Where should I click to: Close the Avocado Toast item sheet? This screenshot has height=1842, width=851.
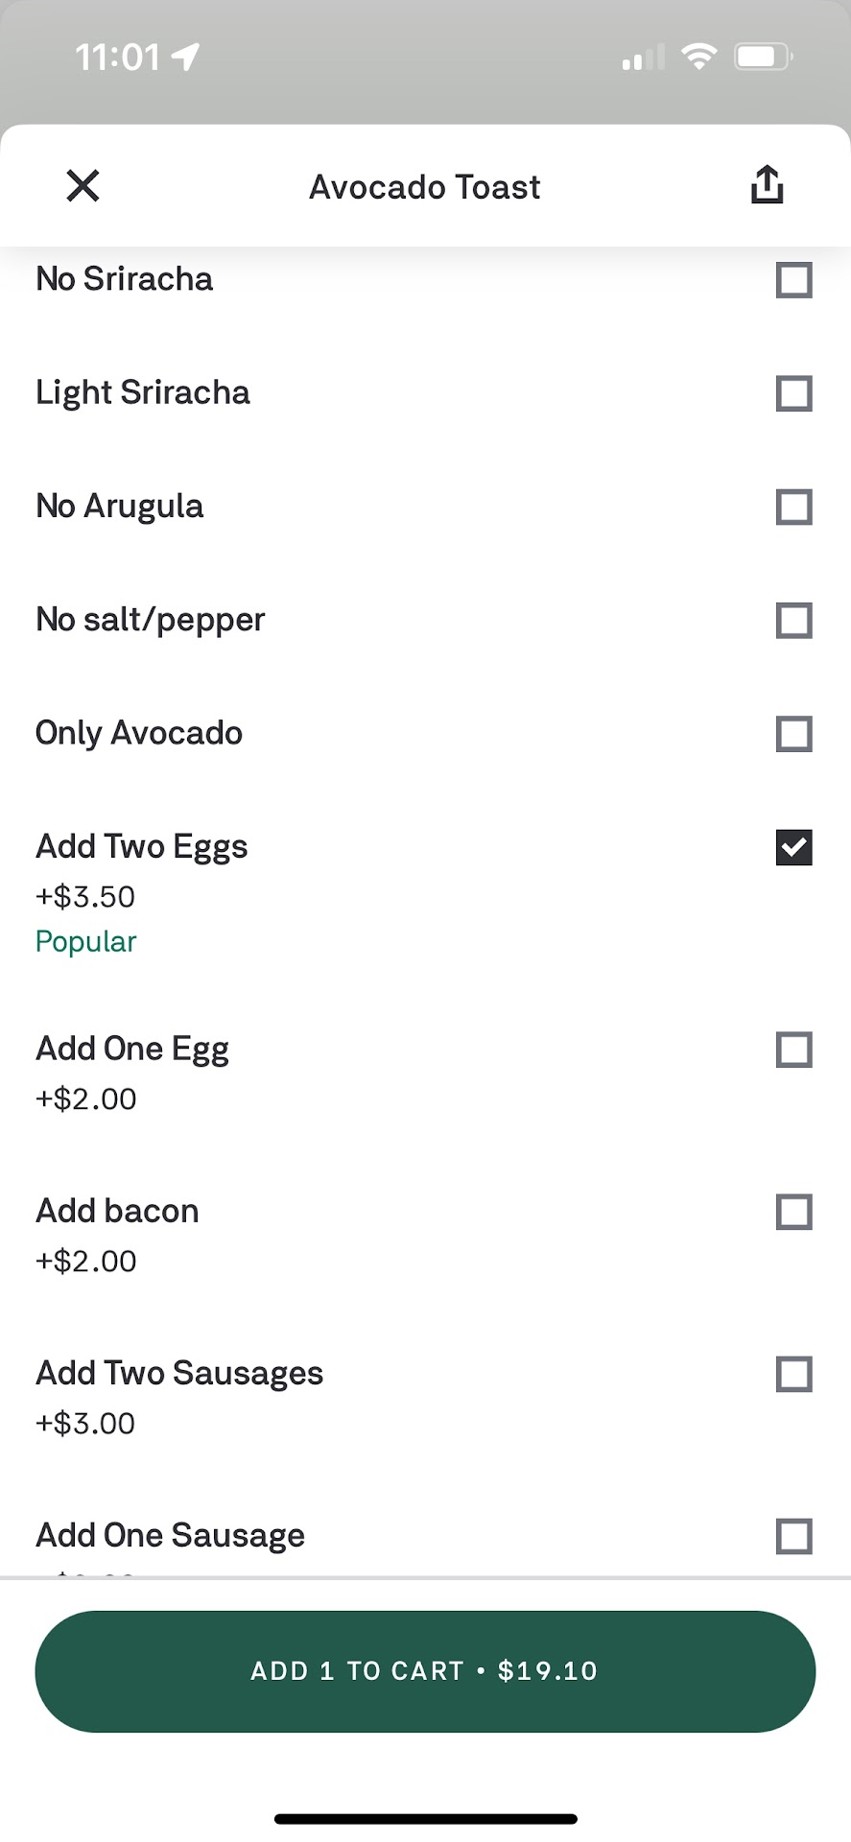tap(83, 186)
